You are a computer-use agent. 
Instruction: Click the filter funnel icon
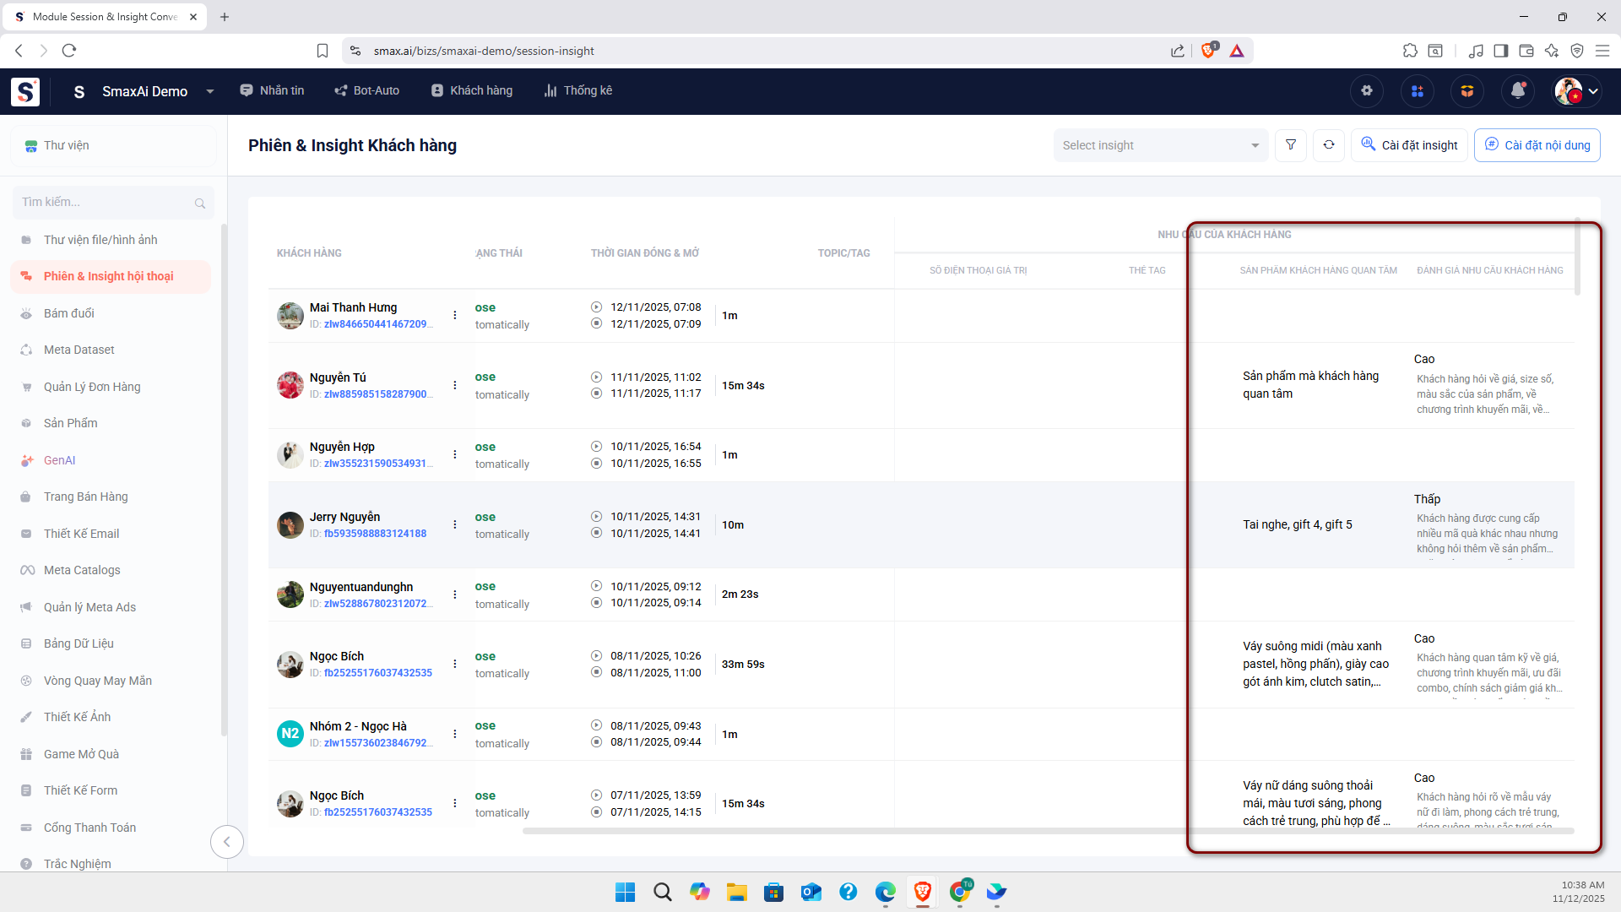pos(1291,145)
